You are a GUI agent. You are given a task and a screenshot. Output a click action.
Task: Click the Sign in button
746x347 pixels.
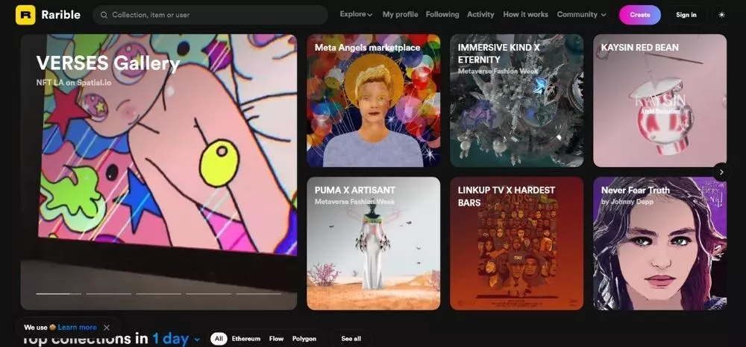click(686, 15)
